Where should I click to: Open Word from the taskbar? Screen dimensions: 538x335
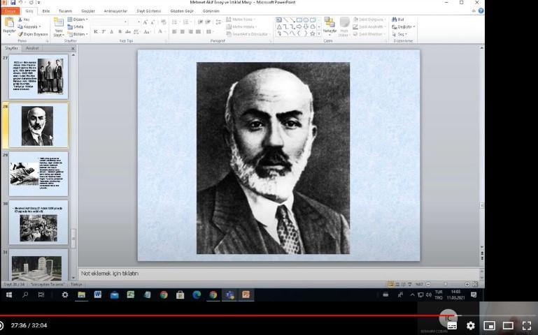98,295
